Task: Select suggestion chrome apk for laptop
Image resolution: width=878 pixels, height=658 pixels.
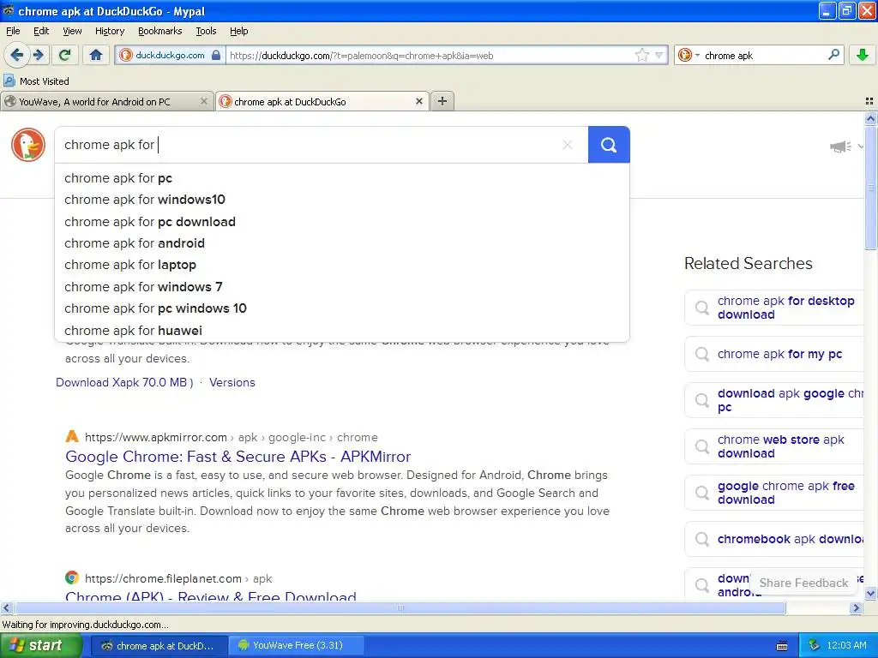Action: [x=341, y=265]
